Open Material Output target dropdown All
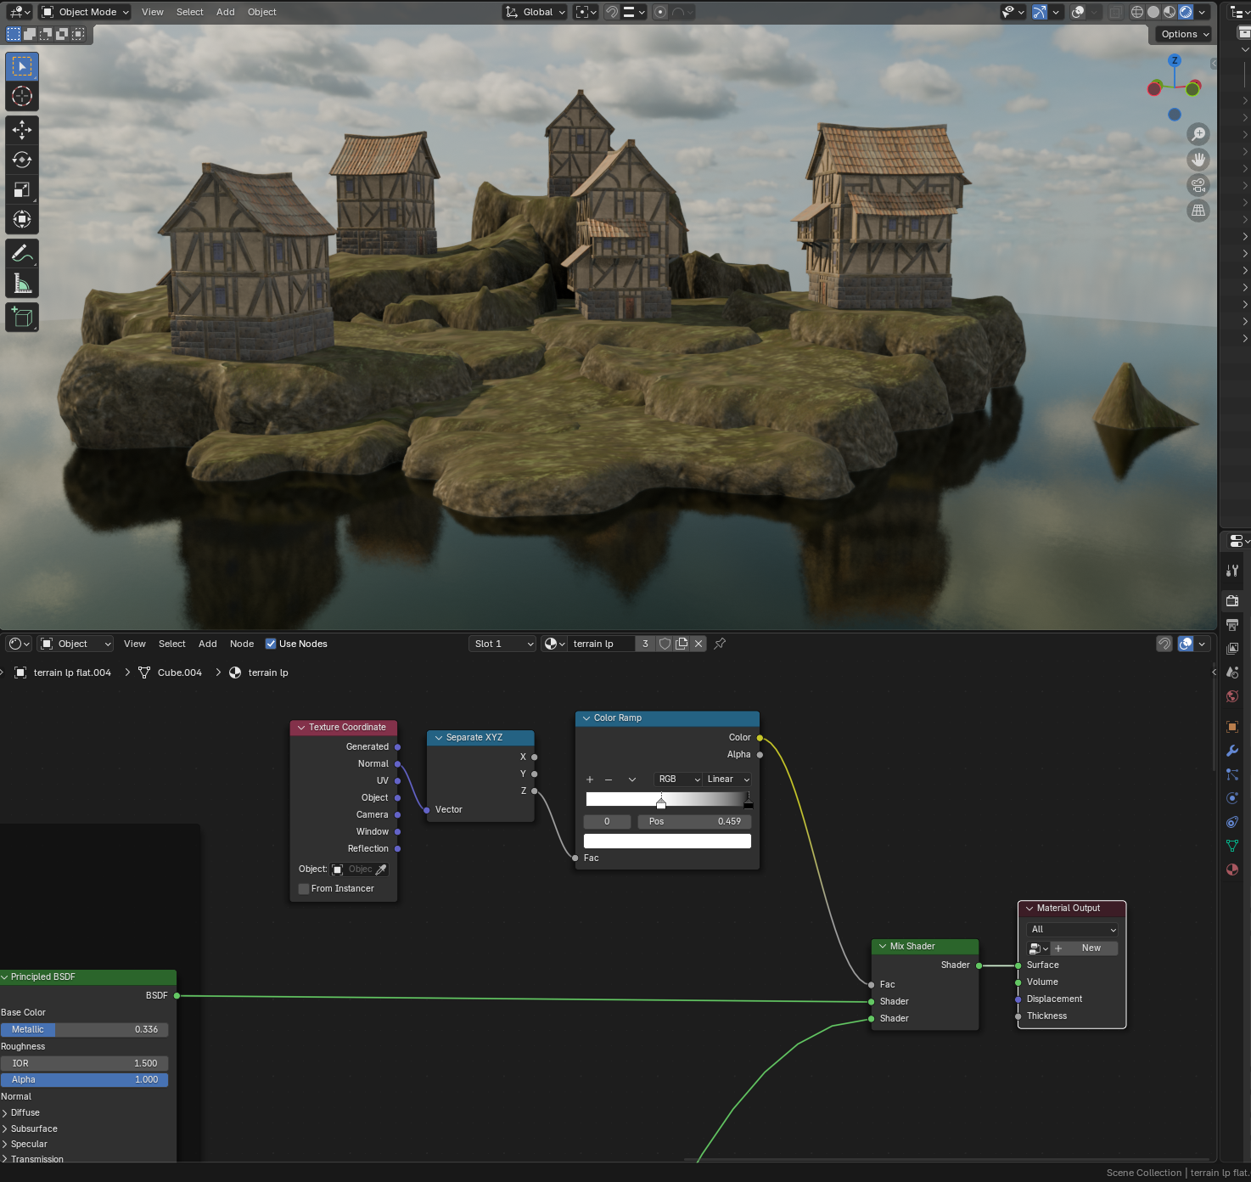The width and height of the screenshot is (1251, 1182). pos(1072,930)
